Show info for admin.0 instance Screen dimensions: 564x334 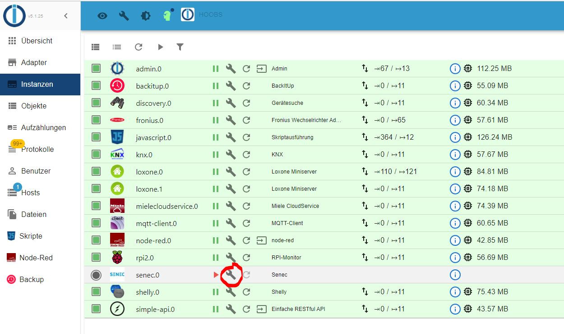point(455,69)
